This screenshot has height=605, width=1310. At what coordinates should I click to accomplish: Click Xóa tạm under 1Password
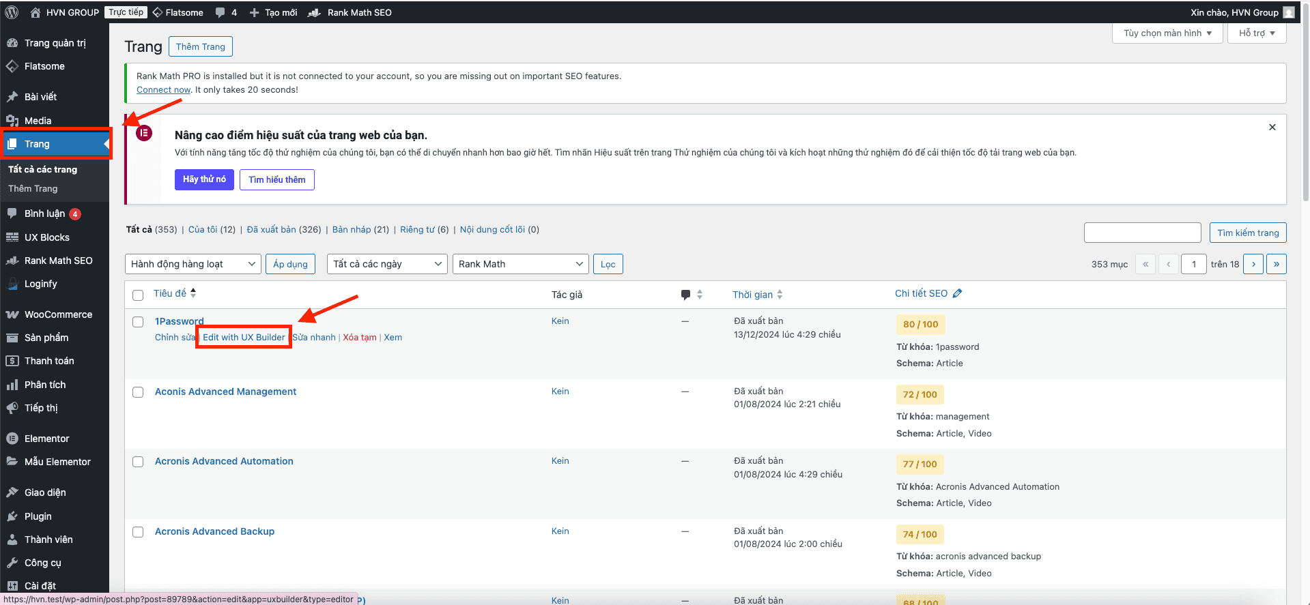coord(360,337)
